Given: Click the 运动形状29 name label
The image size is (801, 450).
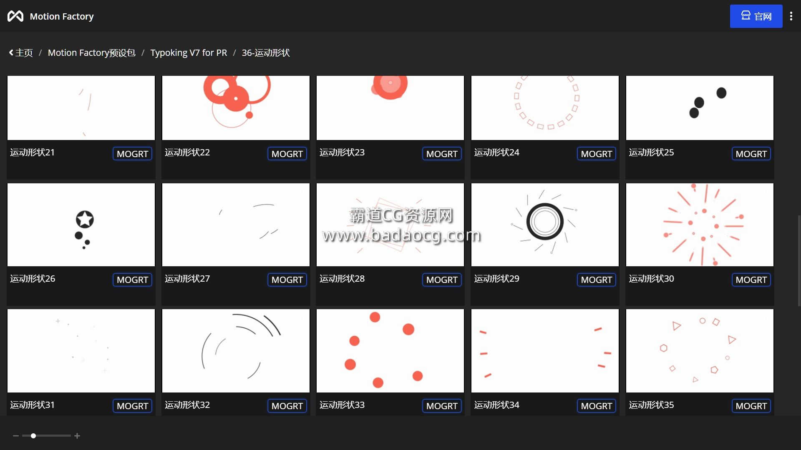Looking at the screenshot, I should tap(497, 279).
